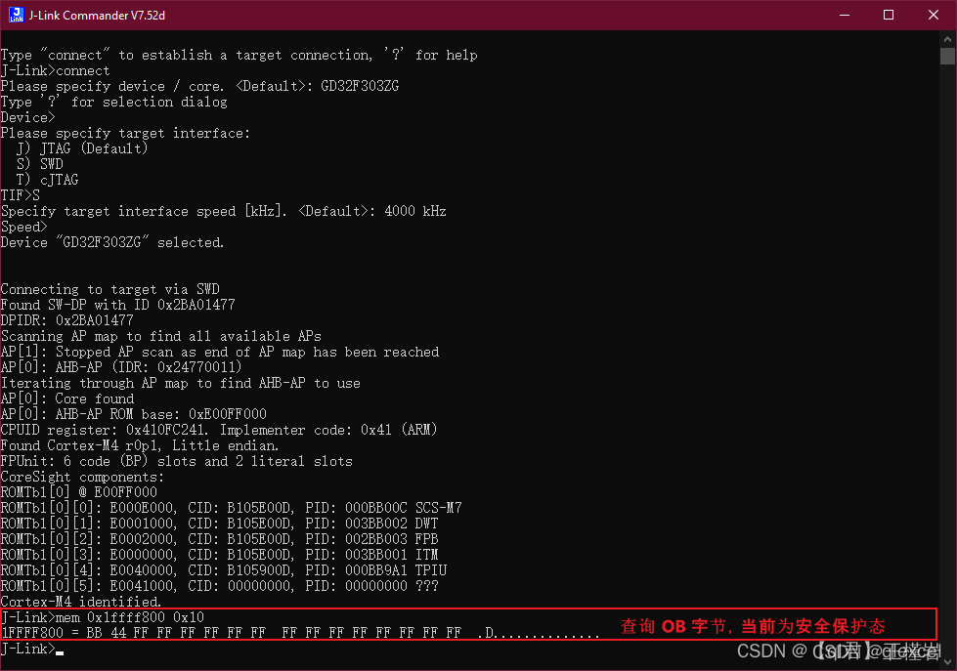Click the 'J-Link>connect' command line
The height and width of the screenshot is (671, 957).
pos(56,70)
